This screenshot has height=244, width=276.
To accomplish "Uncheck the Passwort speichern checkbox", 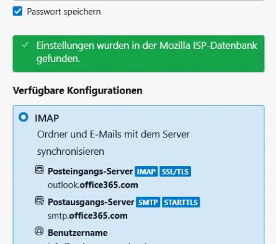I will 17,11.
